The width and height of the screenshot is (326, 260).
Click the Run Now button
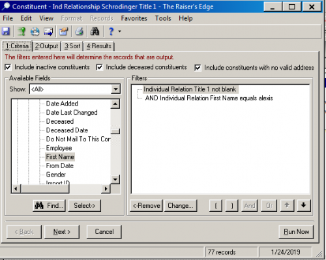(x=296, y=232)
